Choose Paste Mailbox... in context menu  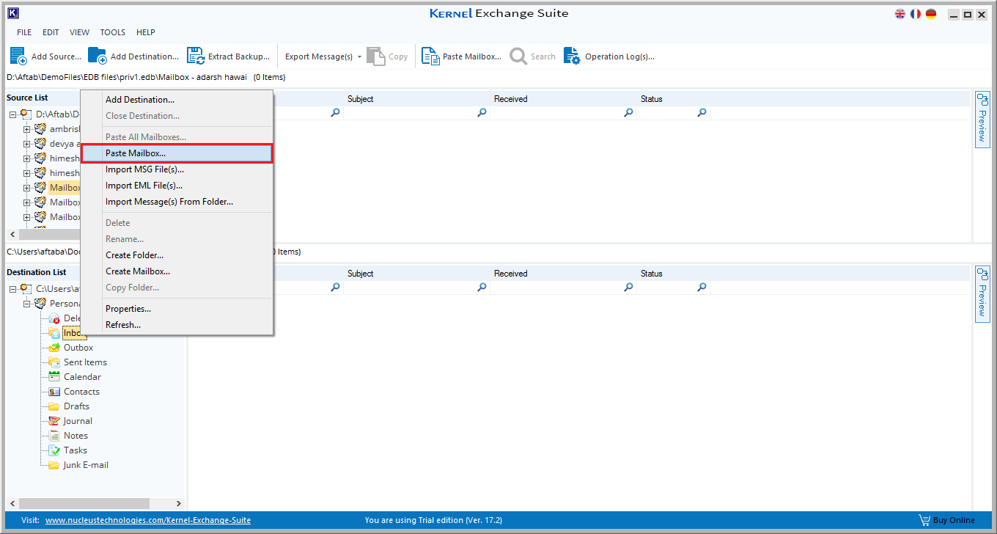(x=177, y=153)
